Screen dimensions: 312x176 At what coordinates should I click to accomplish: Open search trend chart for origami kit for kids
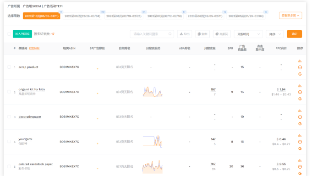153,92
